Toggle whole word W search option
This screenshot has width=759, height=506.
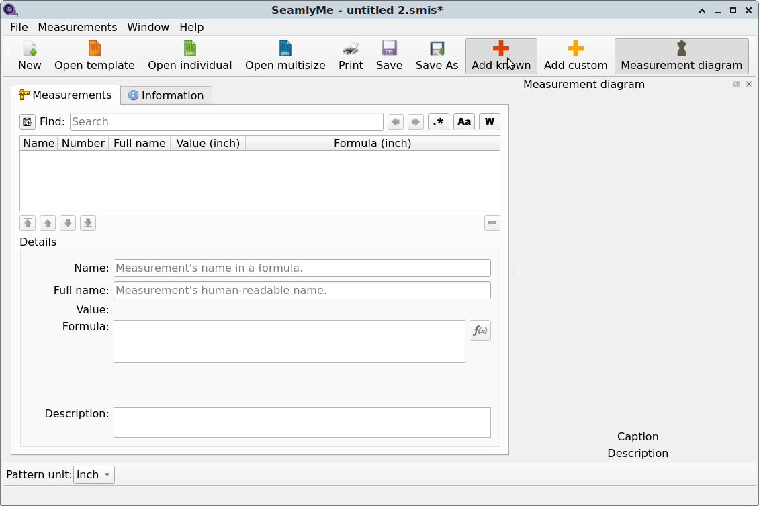(x=490, y=122)
